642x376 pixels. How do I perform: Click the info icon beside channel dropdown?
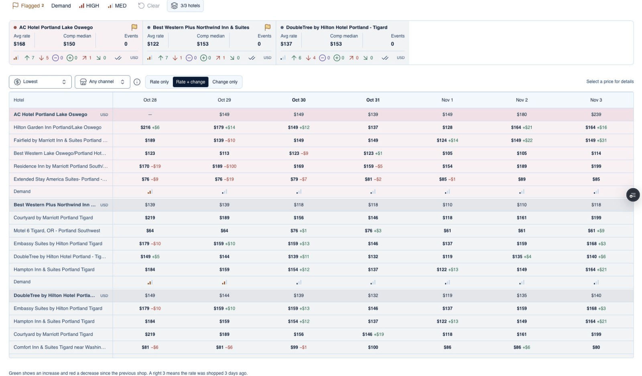pyautogui.click(x=137, y=82)
